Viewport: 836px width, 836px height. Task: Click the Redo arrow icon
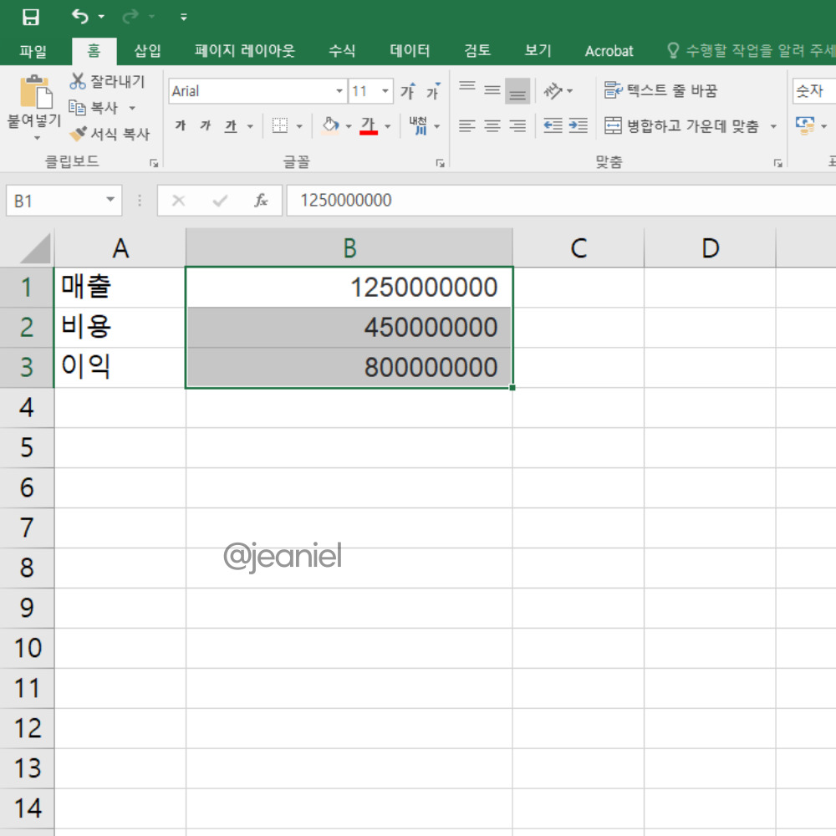[130, 17]
